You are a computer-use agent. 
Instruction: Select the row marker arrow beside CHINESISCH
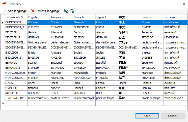[x=3, y=22]
